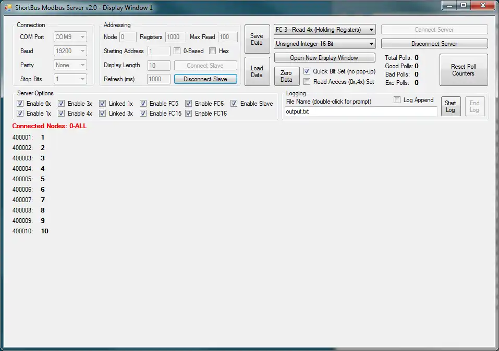This screenshot has width=499, height=351.
Task: Click the Good Polls counter label
Action: pos(399,66)
